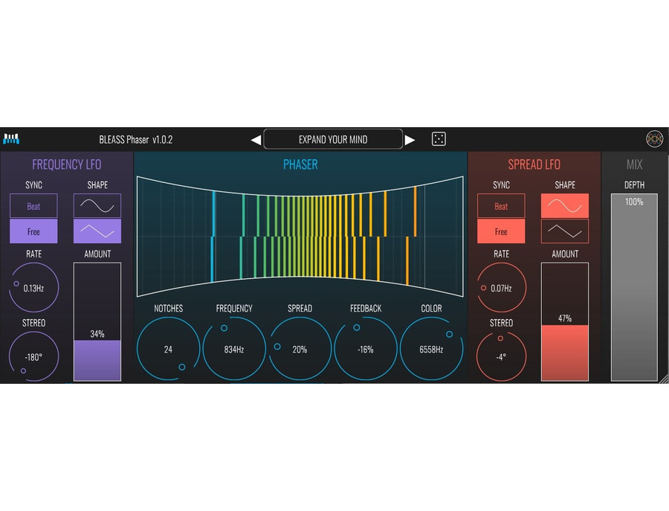
Task: Click the BLEASS keyboard logo icon
Action: [x=11, y=139]
